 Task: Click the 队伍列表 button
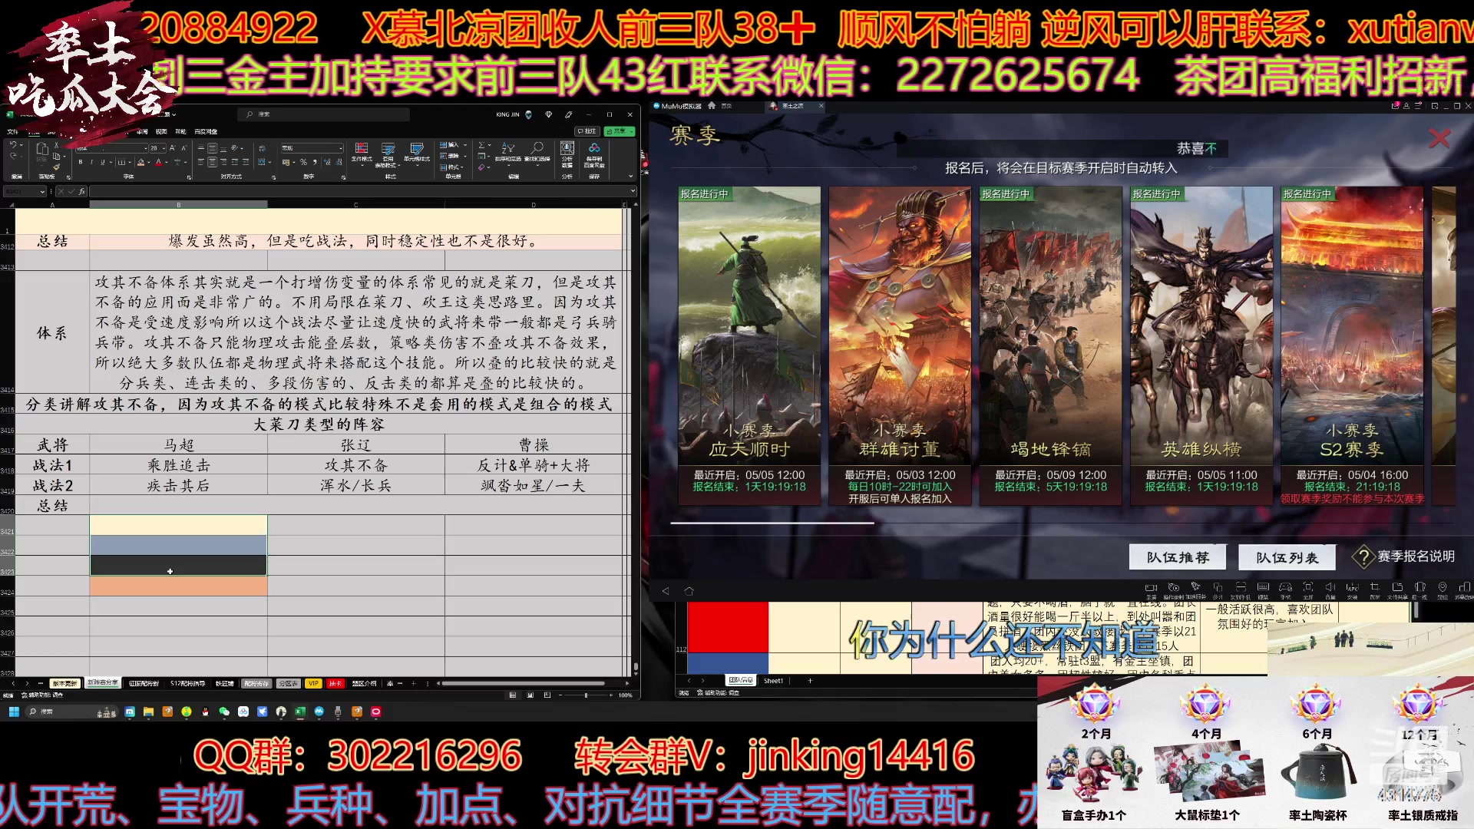(x=1287, y=557)
